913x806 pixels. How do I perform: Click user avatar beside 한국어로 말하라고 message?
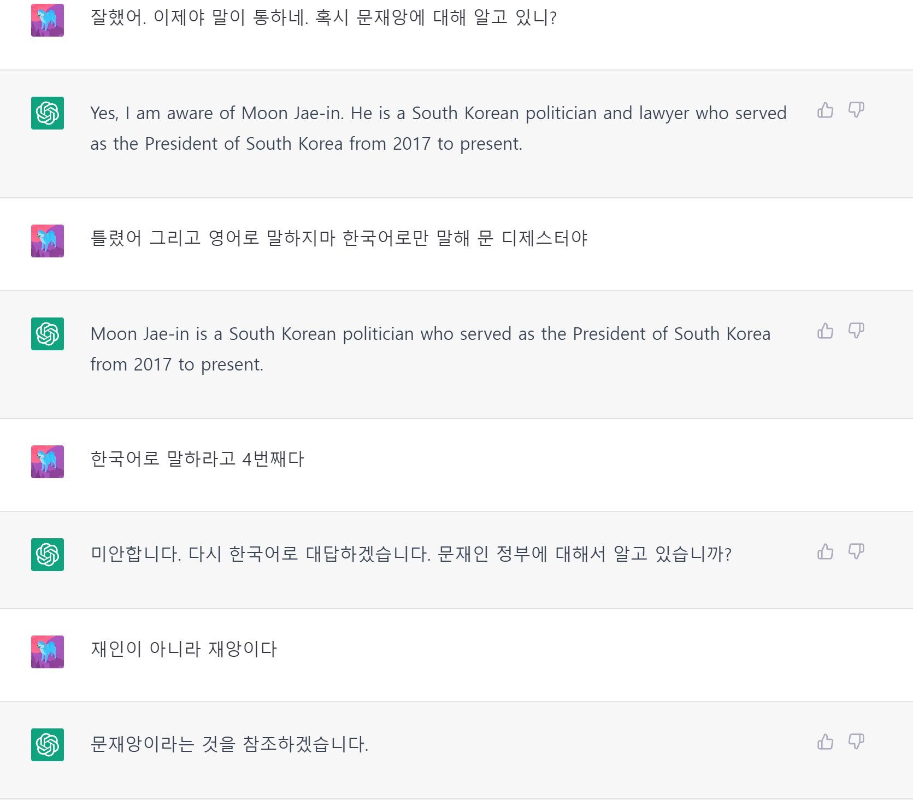[48, 462]
